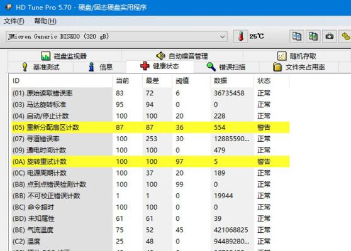The height and width of the screenshot is (251, 351).
Task: Switch to the 信息 tab
Action: (100, 67)
